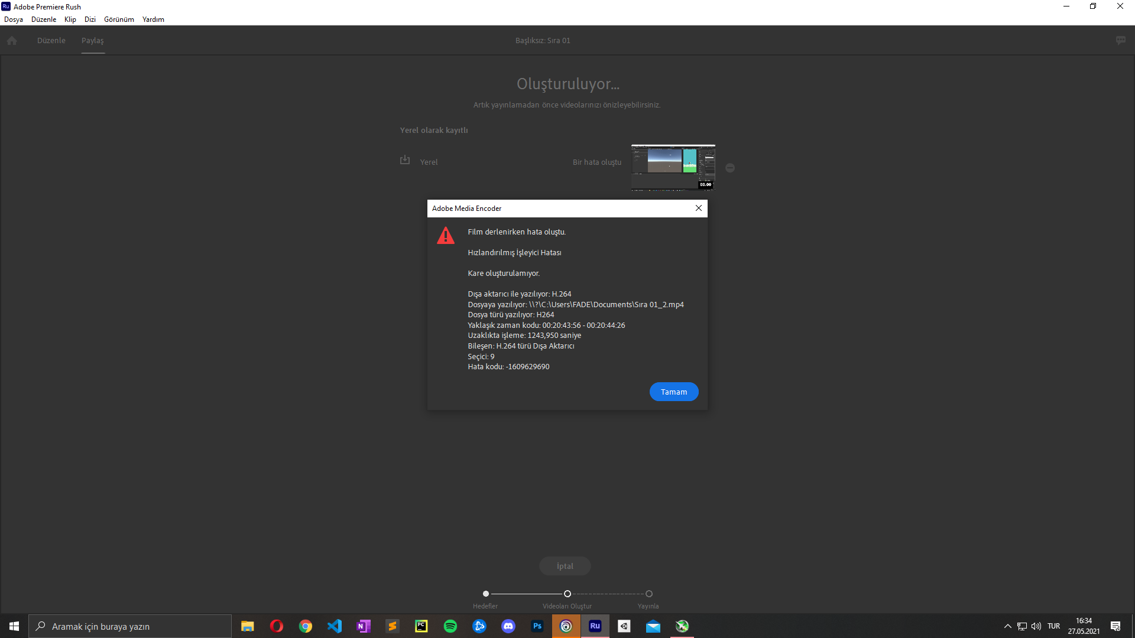The height and width of the screenshot is (638, 1135).
Task: Expand the system tray hidden icons arrow
Action: coord(1007,626)
